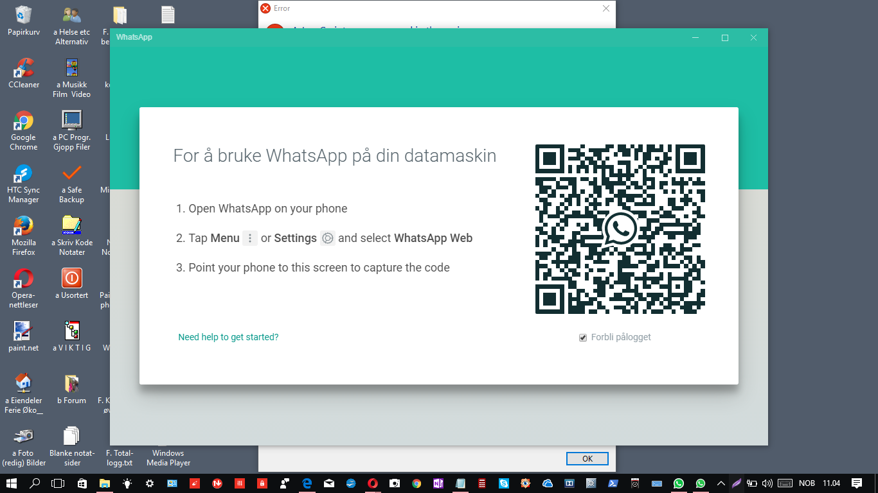Select the HTC Sync Manager desktop icon
This screenshot has width=878, height=493.
click(24, 184)
